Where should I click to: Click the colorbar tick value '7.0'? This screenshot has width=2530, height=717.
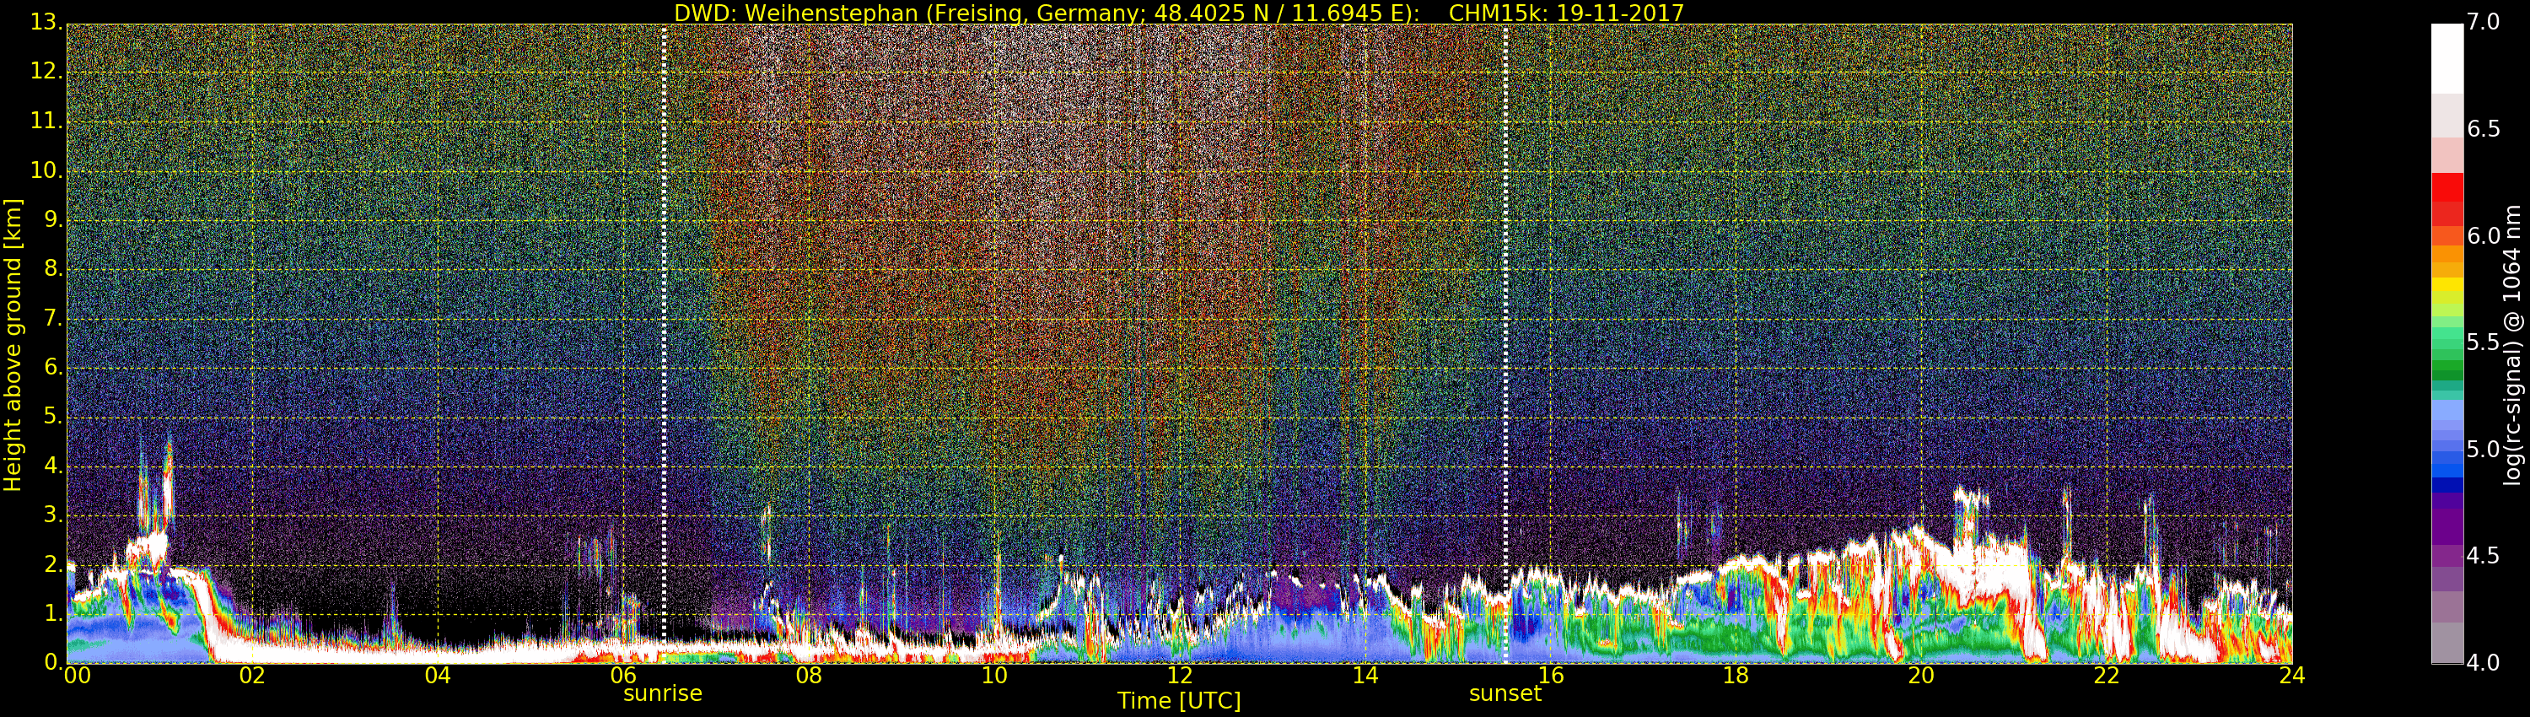[x=2484, y=22]
